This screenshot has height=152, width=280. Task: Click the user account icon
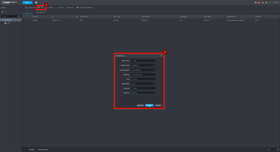263,2
